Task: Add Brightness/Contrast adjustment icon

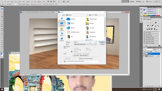Action: pos(148,22)
